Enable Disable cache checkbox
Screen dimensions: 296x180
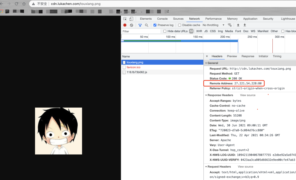[x=180, y=25]
